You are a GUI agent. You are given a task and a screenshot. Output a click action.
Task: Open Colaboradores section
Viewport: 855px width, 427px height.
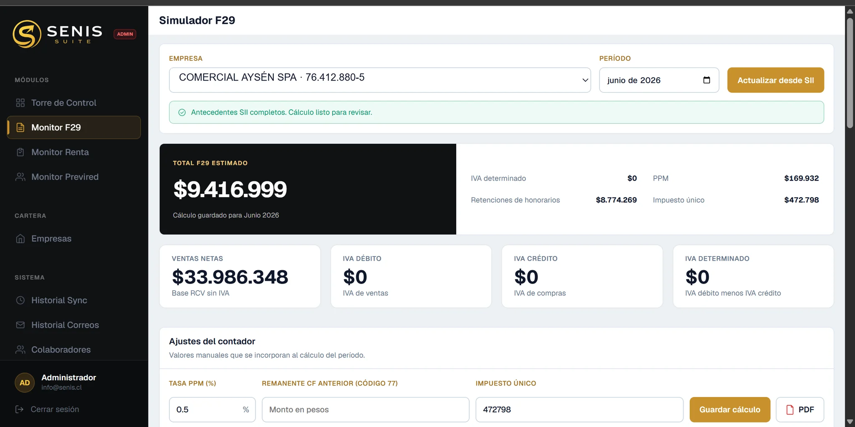click(74, 349)
